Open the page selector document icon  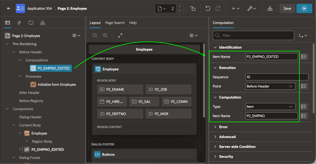click(161, 9)
